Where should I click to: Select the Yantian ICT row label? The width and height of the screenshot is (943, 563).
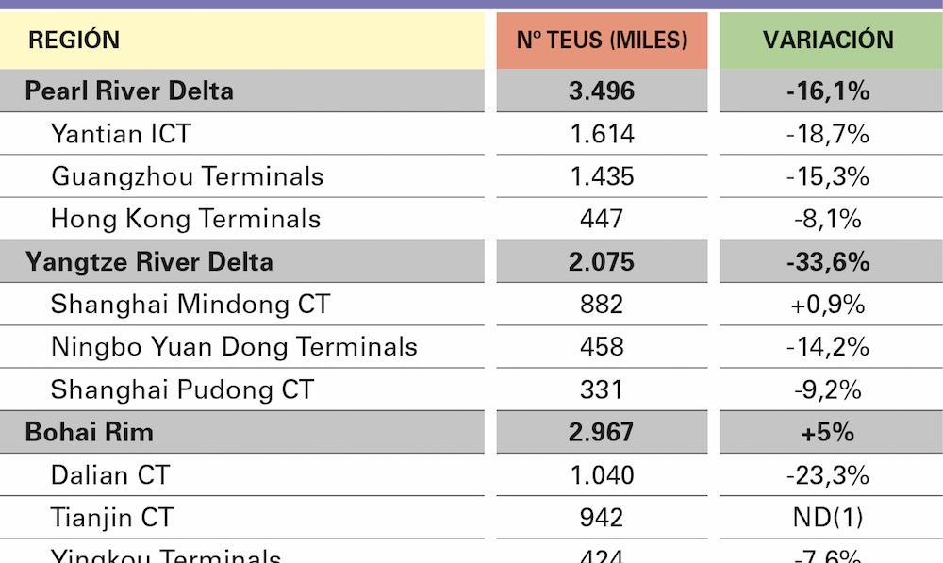point(121,134)
